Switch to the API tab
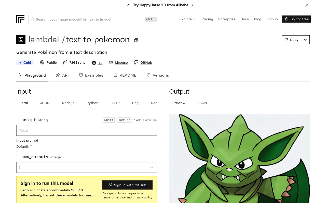326x203 pixels. click(x=62, y=75)
